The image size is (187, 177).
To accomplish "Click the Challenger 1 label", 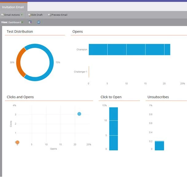I will click(80, 72).
